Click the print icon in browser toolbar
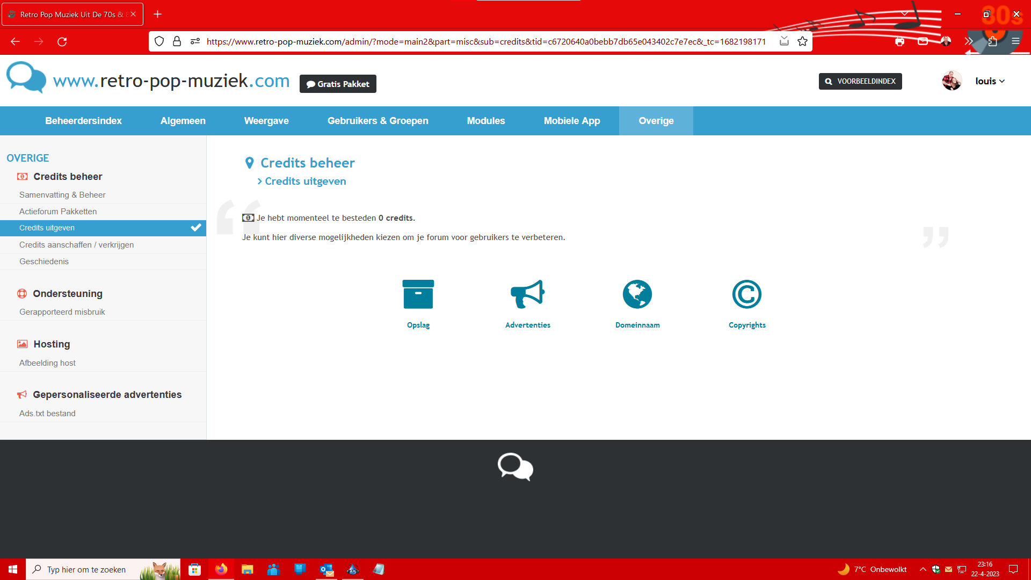 [x=899, y=41]
